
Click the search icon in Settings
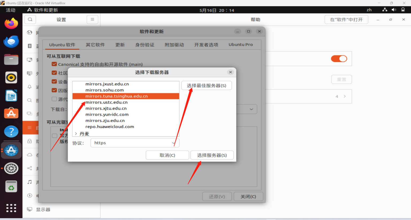coord(30,20)
